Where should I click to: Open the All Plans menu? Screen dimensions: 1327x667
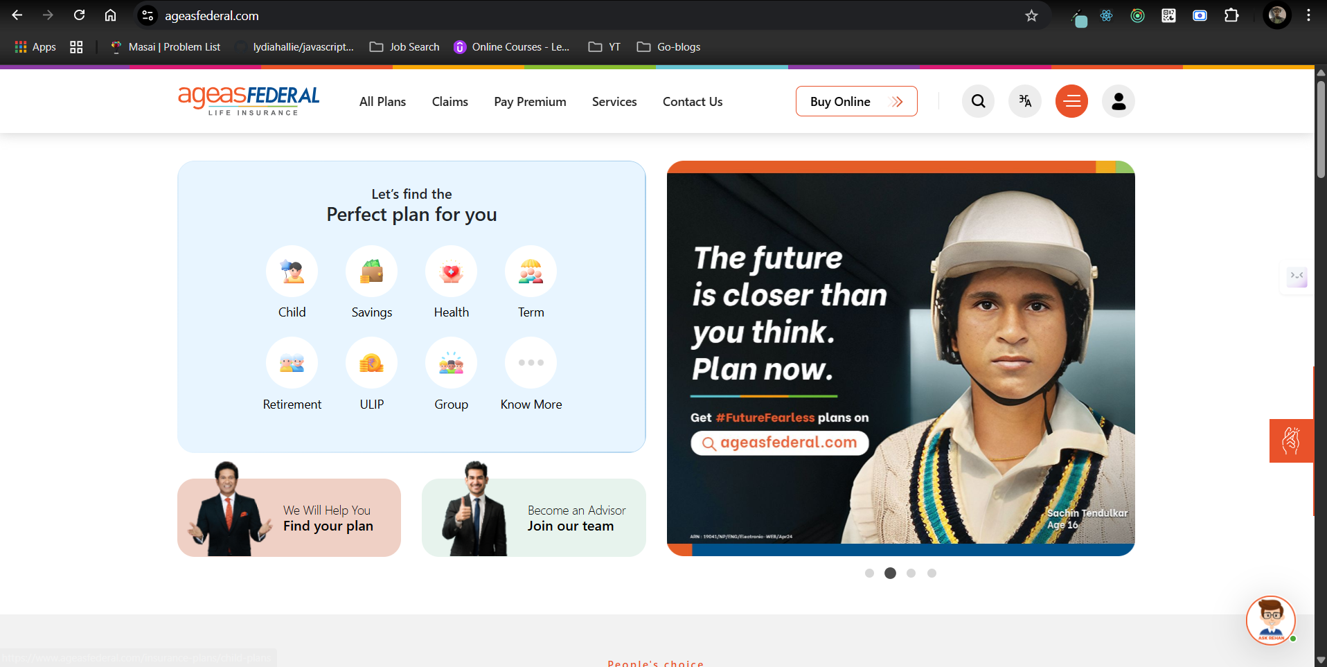(x=382, y=102)
